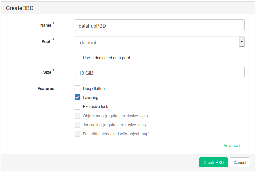Click the Pool dropdown arrow button
The height and width of the screenshot is (172, 256).
(x=241, y=42)
